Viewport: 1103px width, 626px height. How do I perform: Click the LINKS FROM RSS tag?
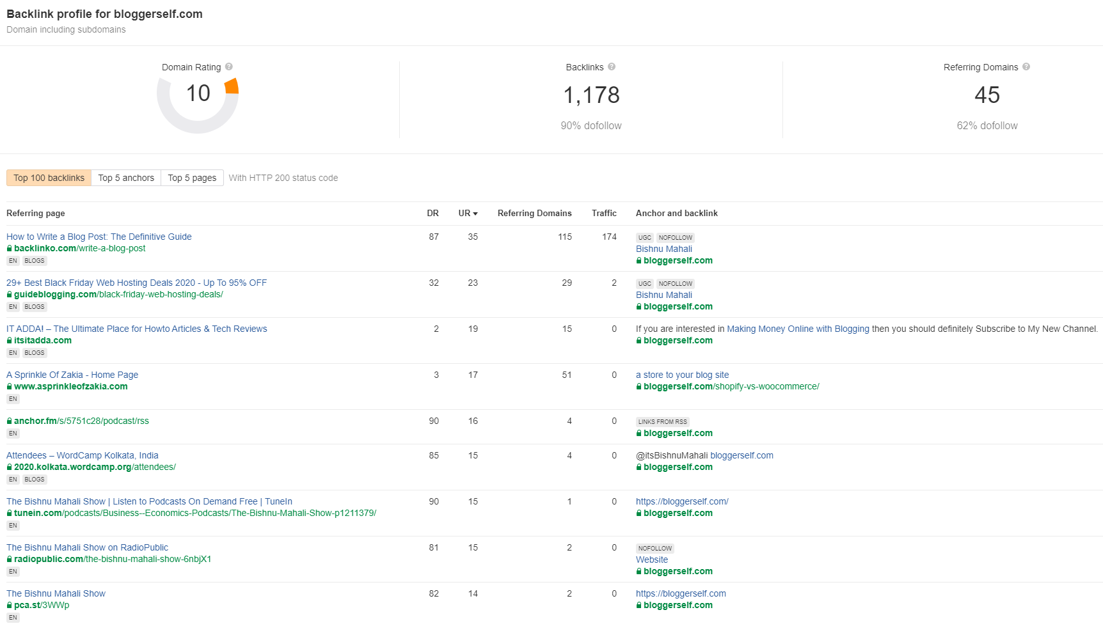click(x=662, y=421)
